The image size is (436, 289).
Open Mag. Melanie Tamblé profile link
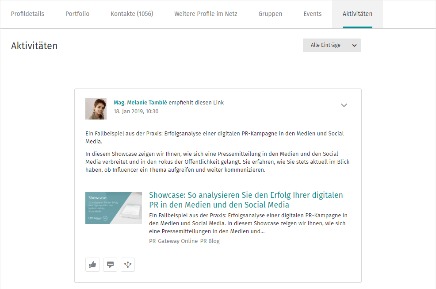pyautogui.click(x=140, y=103)
